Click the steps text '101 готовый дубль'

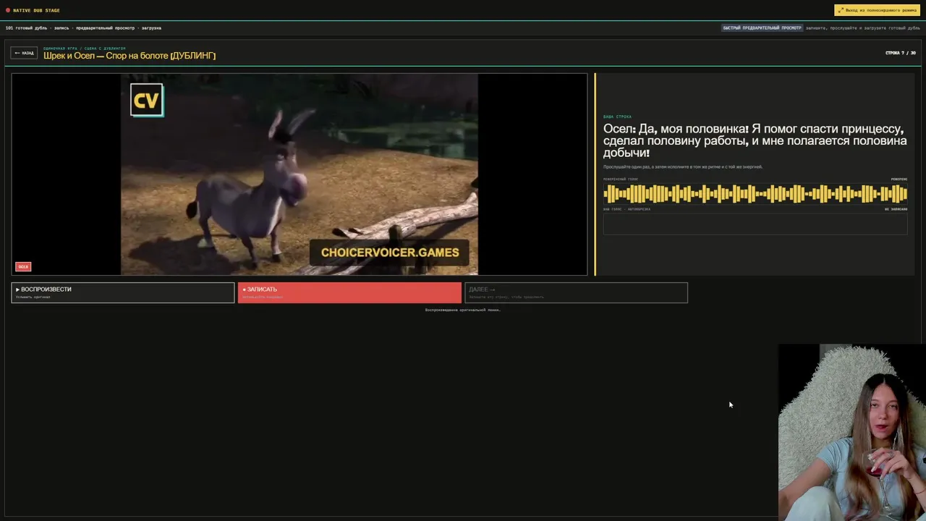83,28
